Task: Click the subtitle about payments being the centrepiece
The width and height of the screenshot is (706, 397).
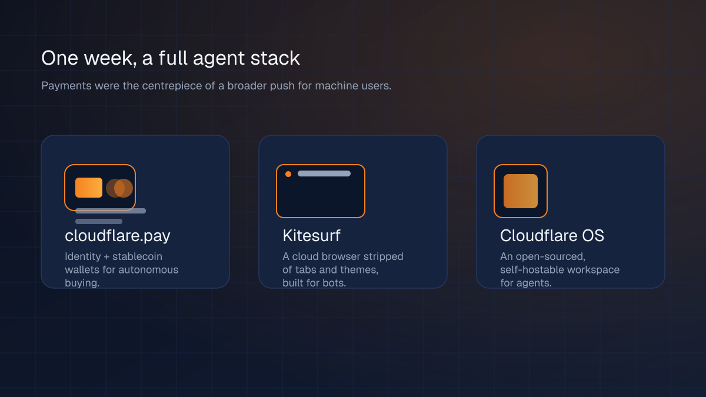Action: [x=217, y=86]
